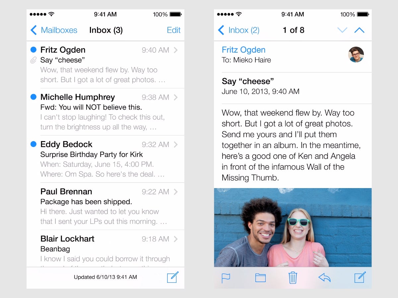
Task: Open Fritz Ogden email via its chevron
Action: click(x=176, y=50)
